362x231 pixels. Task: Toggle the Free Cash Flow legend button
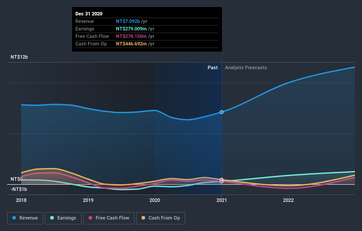click(109, 218)
